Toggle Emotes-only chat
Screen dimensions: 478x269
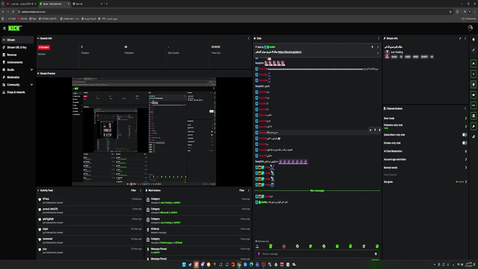(464, 143)
